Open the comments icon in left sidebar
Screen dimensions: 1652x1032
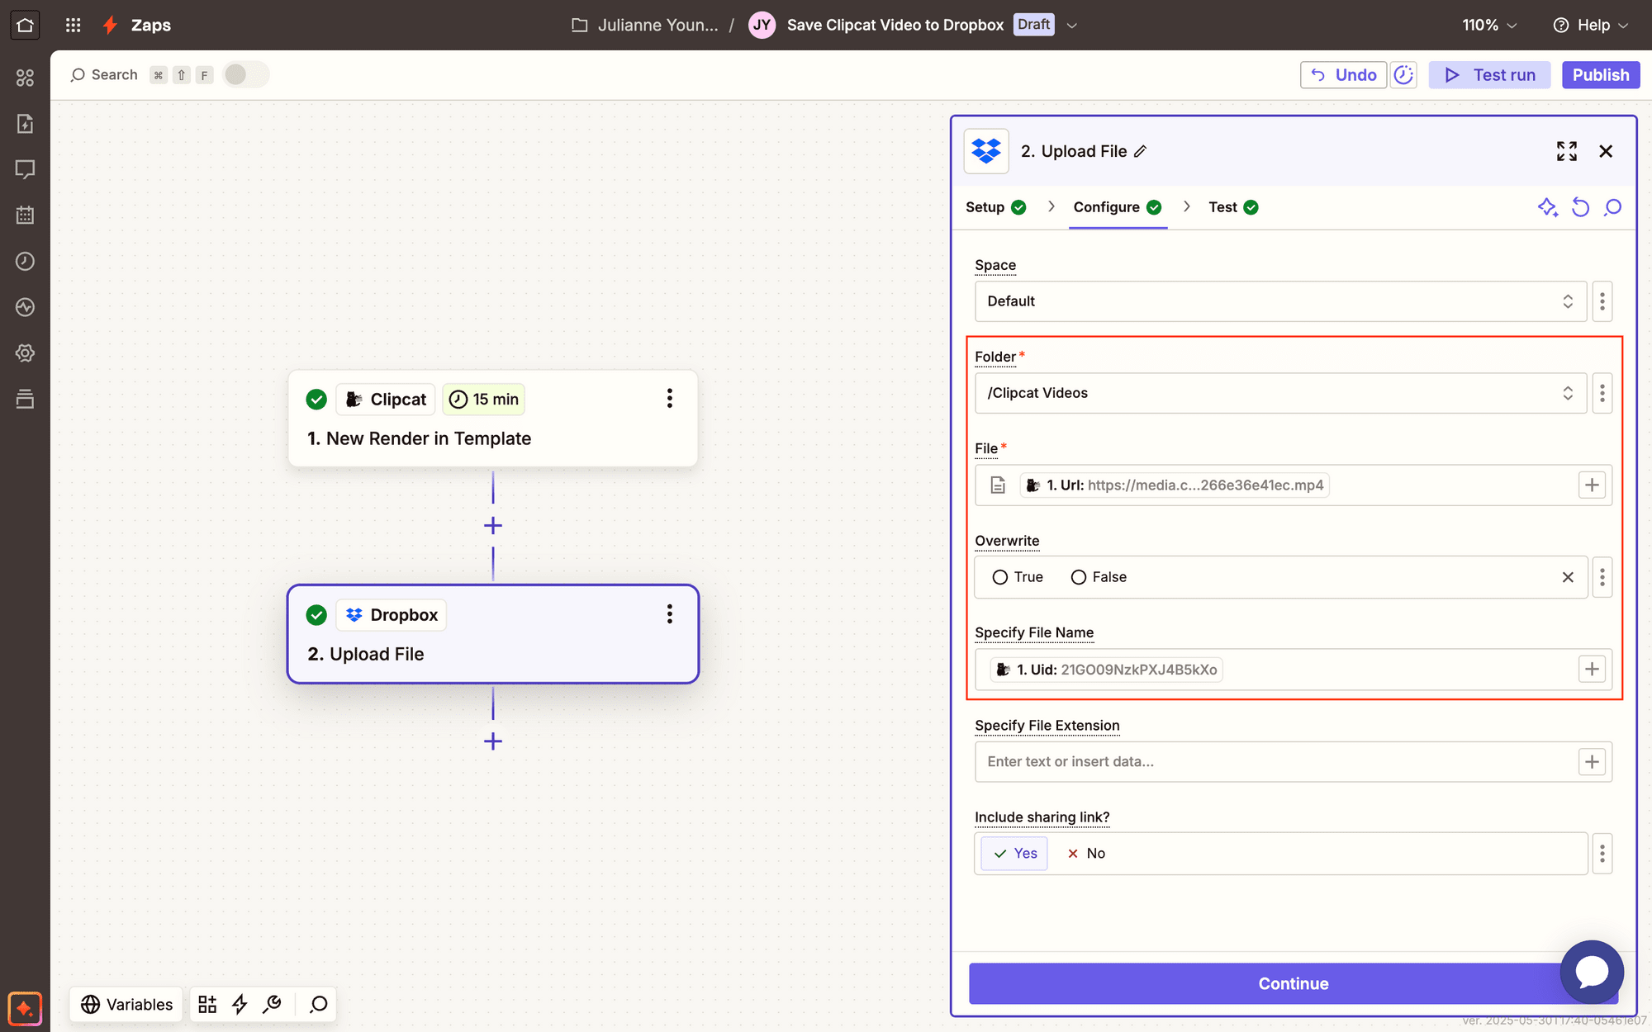(25, 169)
